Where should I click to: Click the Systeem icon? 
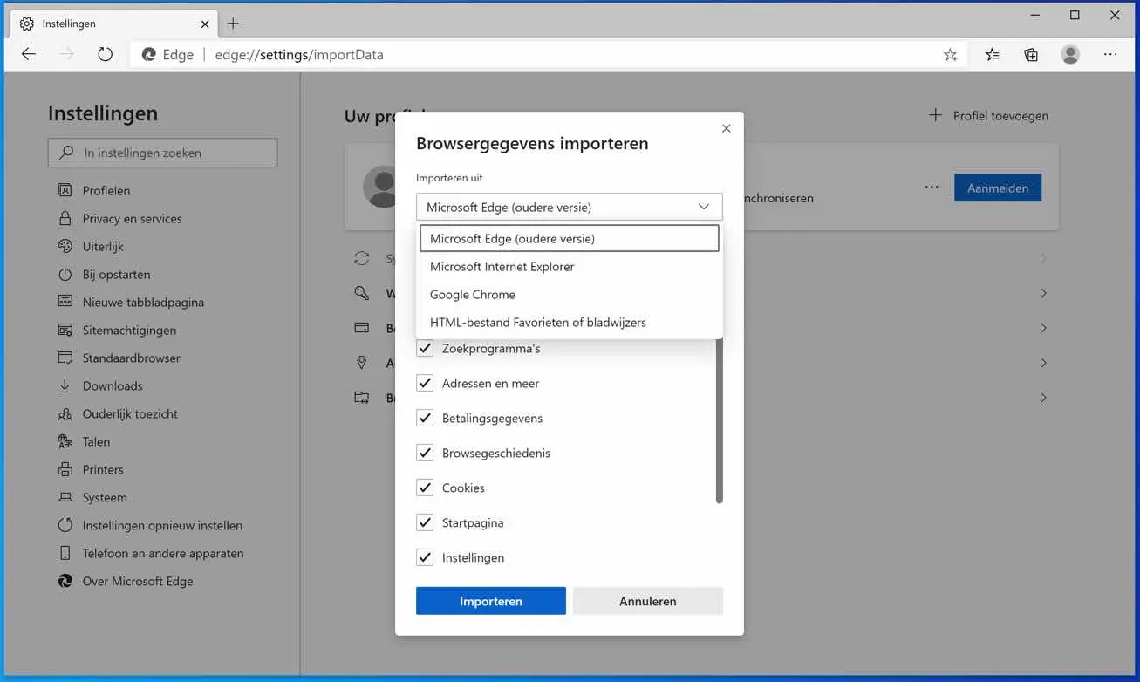tap(65, 497)
